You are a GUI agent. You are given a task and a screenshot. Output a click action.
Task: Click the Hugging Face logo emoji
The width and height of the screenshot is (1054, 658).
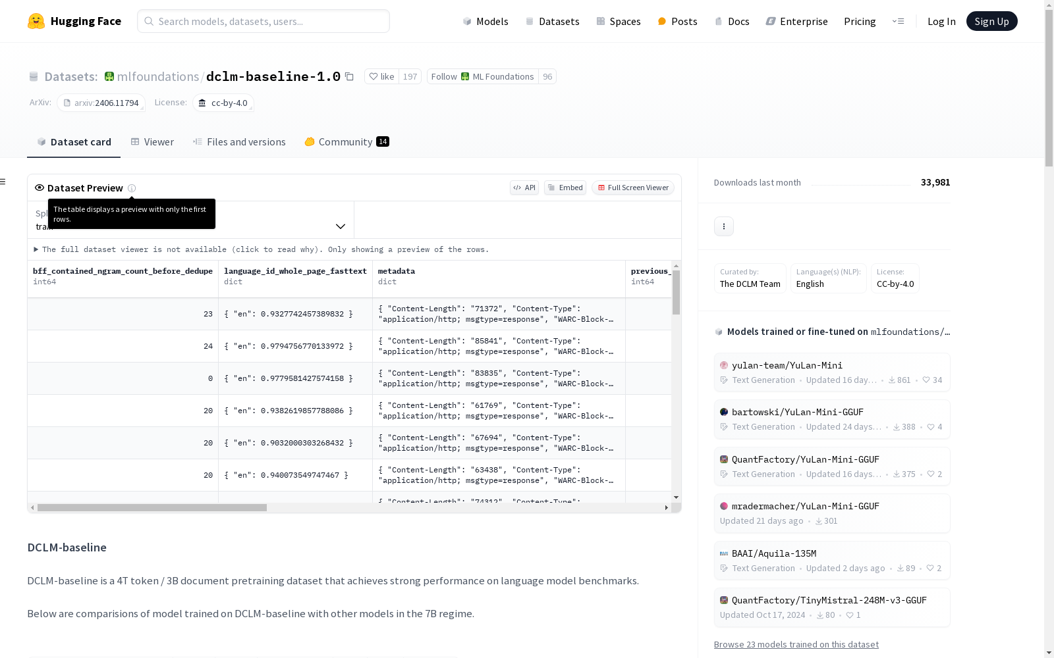point(36,21)
